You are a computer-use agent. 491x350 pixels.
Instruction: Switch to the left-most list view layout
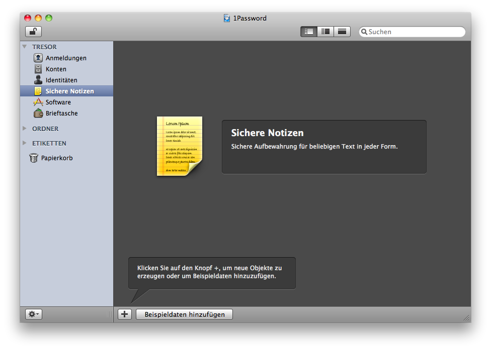308,32
